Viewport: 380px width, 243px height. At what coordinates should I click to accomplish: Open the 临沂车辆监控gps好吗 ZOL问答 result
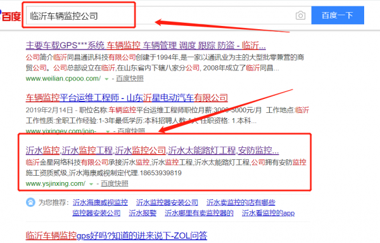(x=117, y=235)
